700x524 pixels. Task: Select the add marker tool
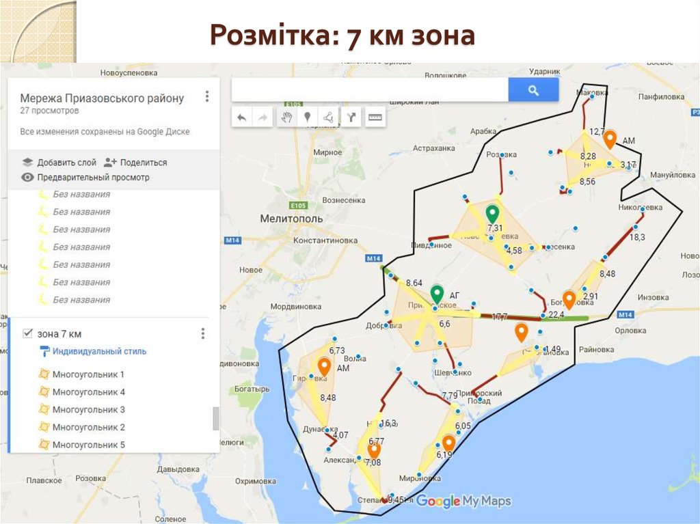click(x=307, y=116)
